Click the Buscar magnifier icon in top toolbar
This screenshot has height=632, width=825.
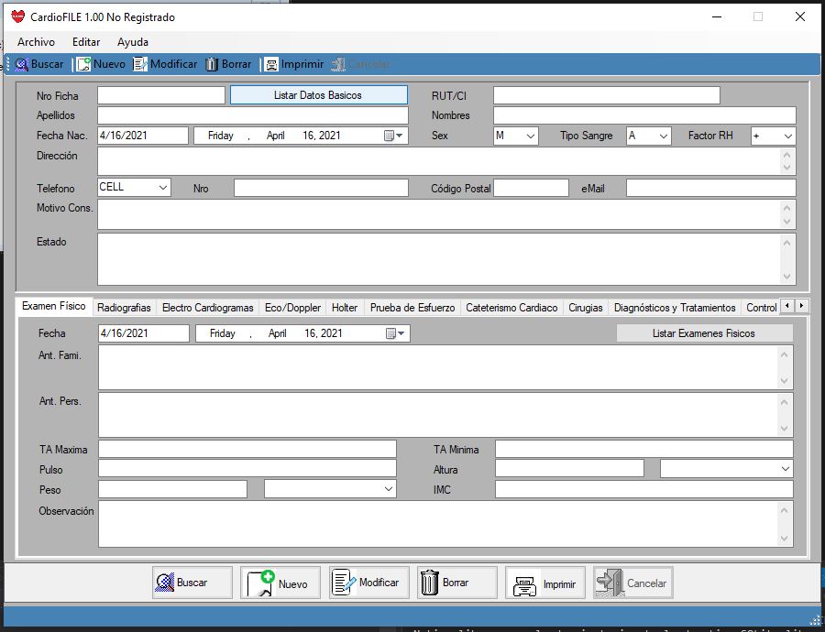click(22, 64)
